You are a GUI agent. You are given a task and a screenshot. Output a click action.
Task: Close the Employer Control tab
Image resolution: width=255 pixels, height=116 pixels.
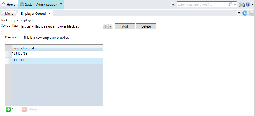[50, 13]
